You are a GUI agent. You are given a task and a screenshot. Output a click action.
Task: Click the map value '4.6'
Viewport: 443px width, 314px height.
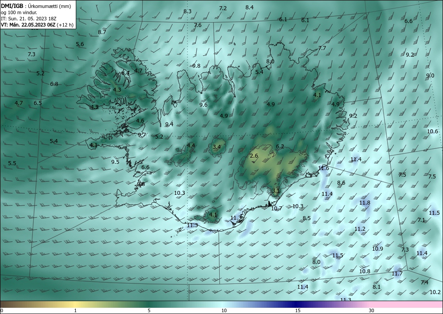pos(140,121)
